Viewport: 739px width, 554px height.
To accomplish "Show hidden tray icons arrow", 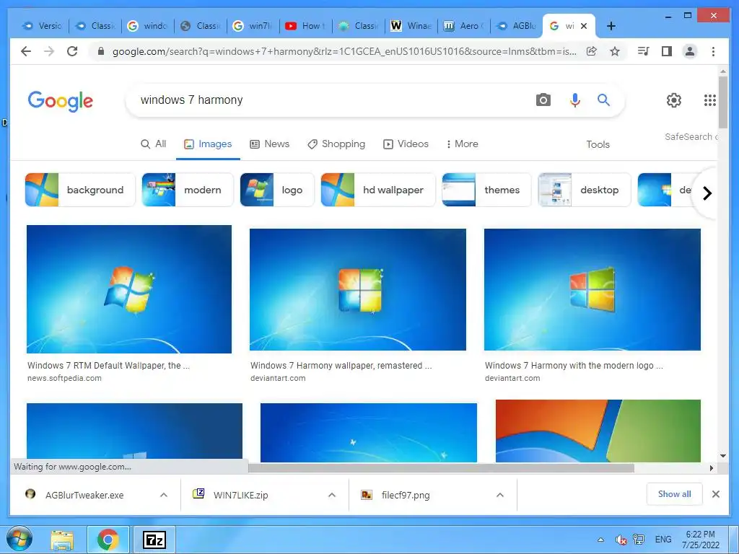I will 600,540.
